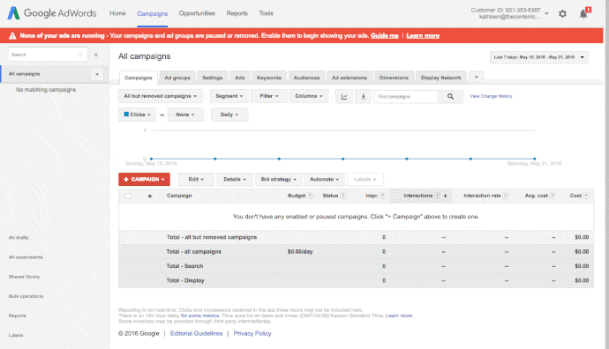
Task: Open the Columns dropdown
Action: point(309,96)
